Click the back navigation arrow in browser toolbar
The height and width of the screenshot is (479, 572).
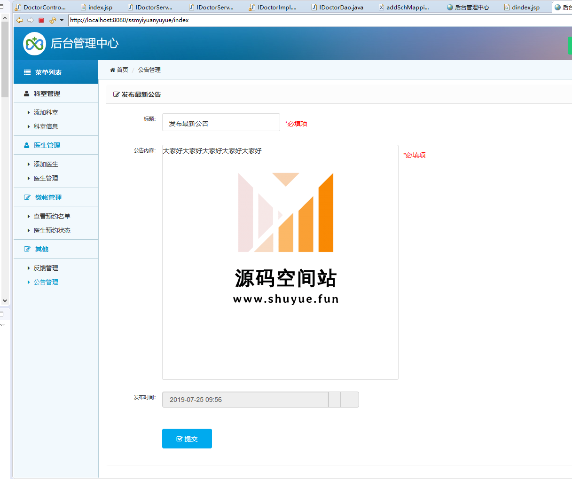point(20,20)
